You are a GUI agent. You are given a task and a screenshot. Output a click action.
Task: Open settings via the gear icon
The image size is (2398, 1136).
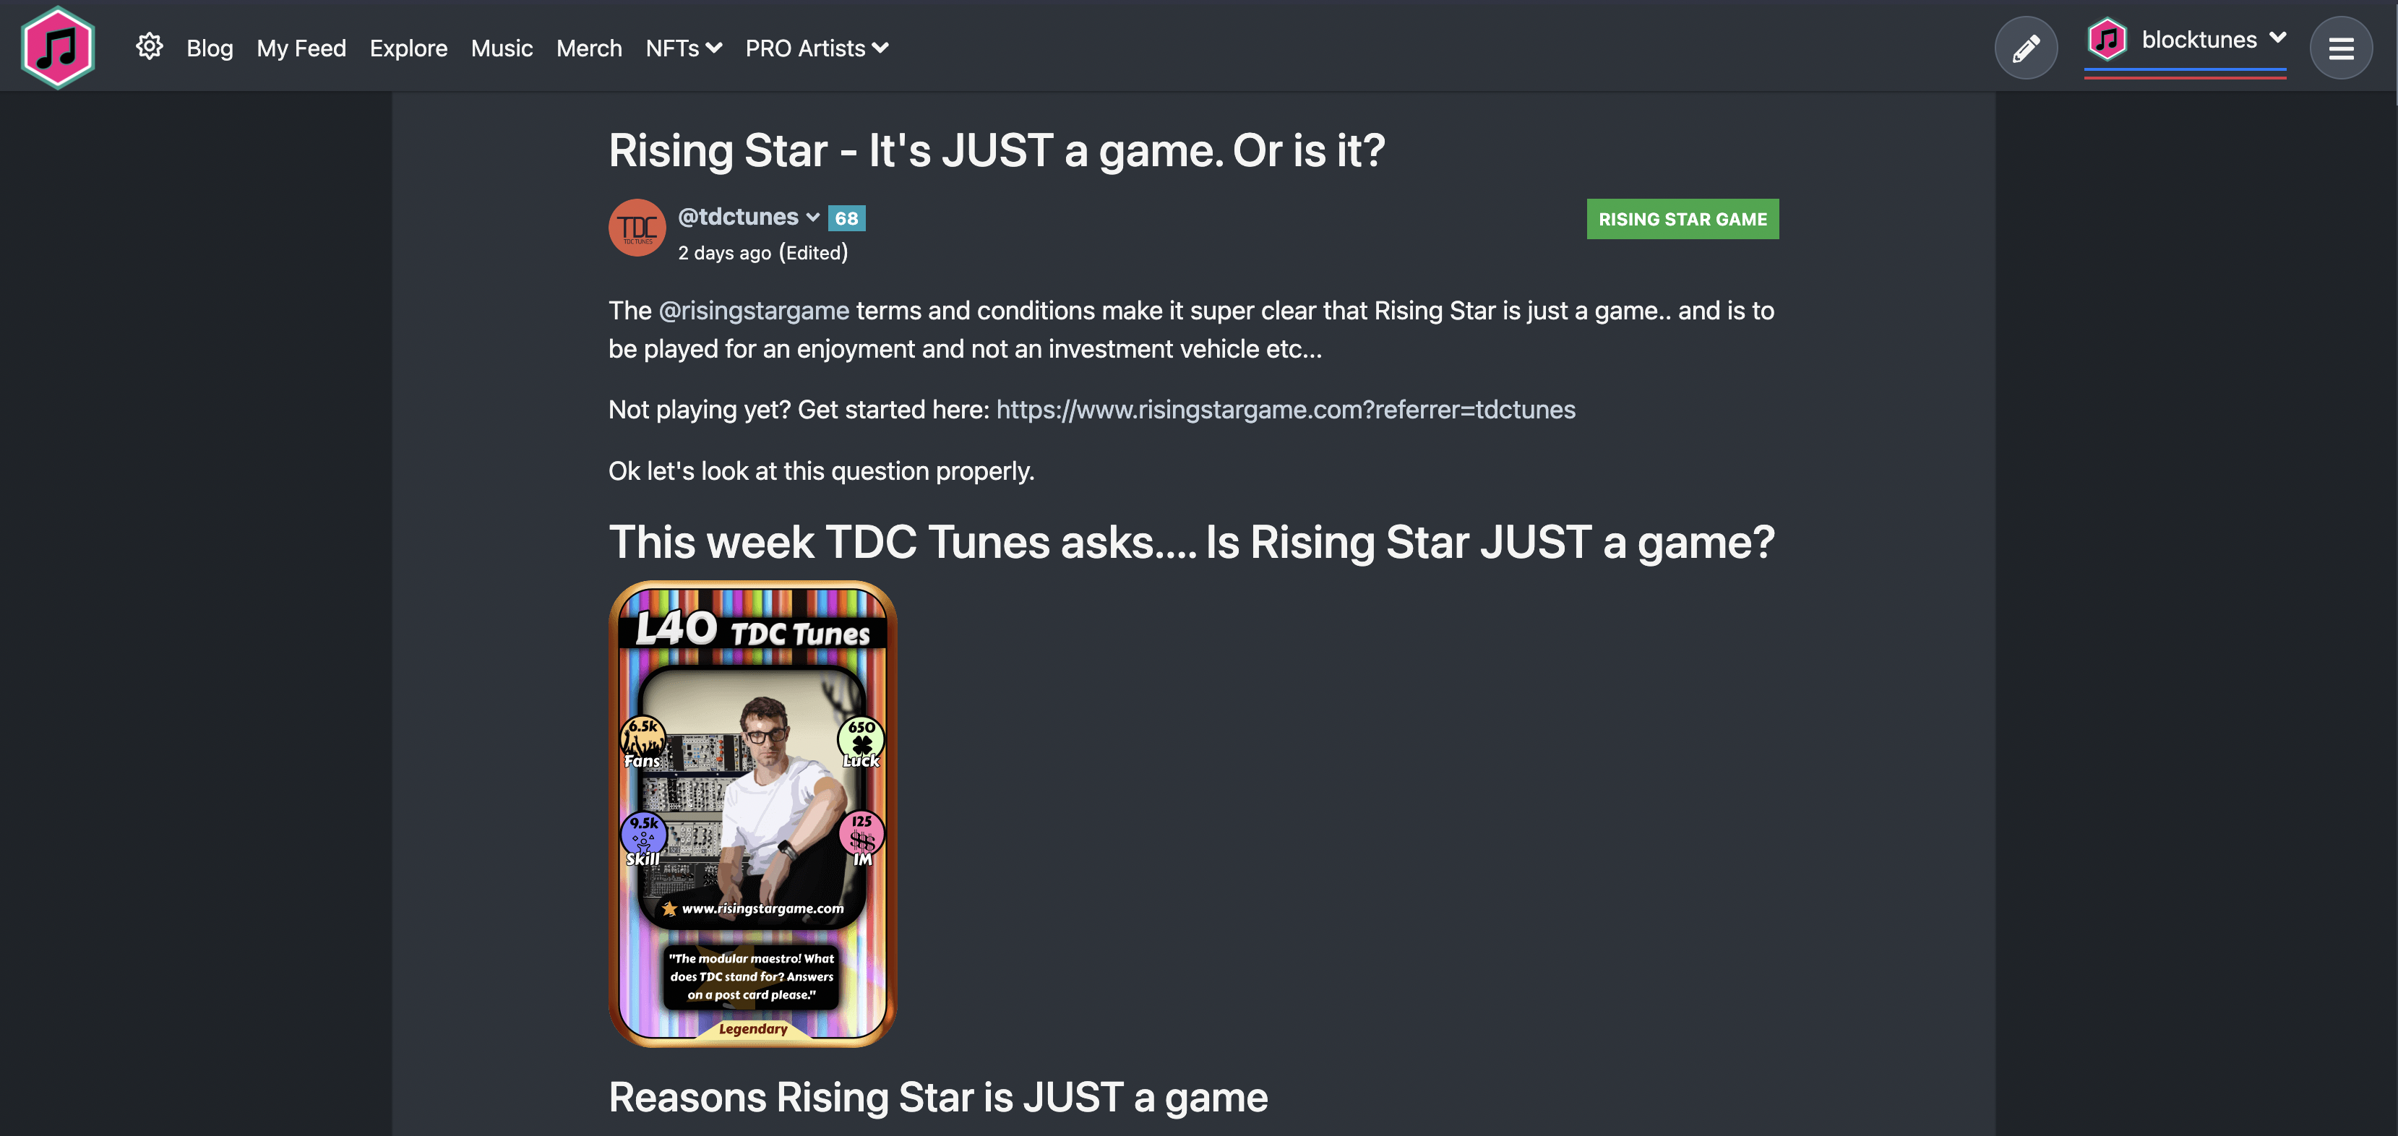(149, 46)
